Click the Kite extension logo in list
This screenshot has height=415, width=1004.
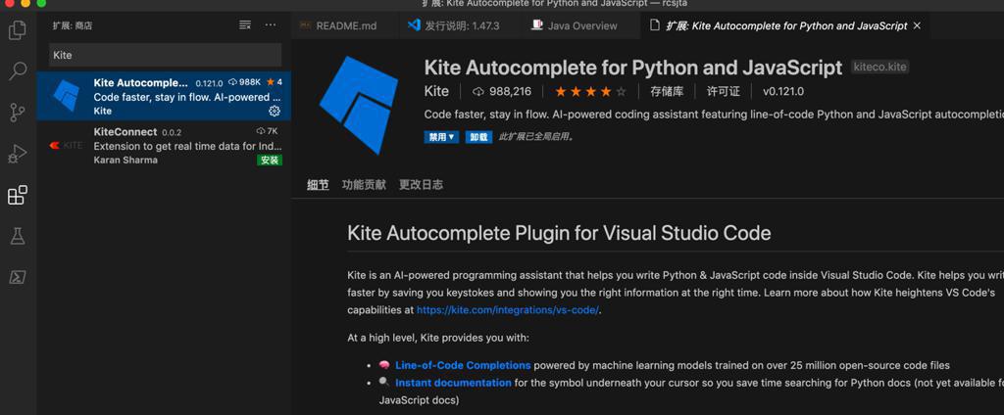click(x=66, y=96)
